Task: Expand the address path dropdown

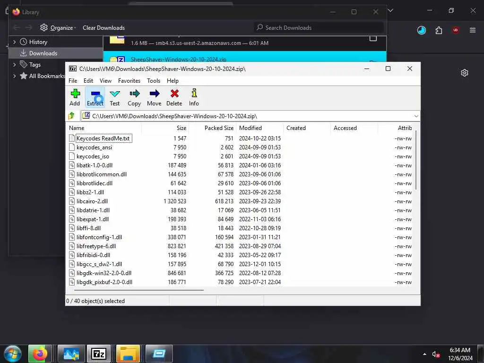Action: 416,116
